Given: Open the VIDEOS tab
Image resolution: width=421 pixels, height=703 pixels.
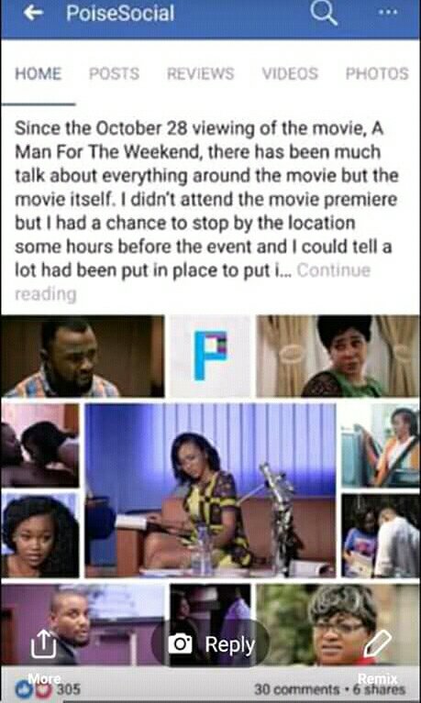Looking at the screenshot, I should pyautogui.click(x=290, y=73).
